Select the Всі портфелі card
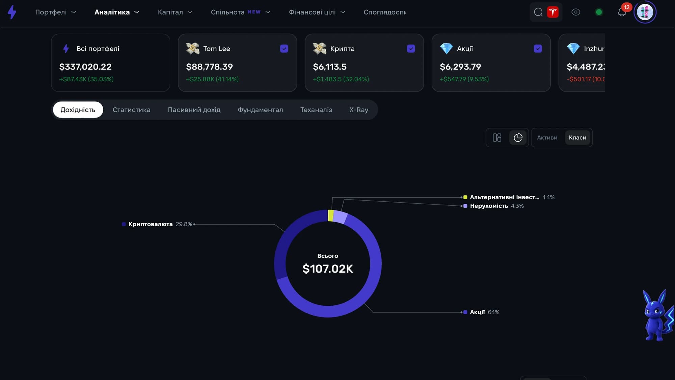The height and width of the screenshot is (380, 675). (110, 62)
